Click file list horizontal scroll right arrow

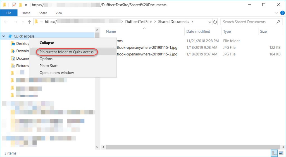(283, 147)
